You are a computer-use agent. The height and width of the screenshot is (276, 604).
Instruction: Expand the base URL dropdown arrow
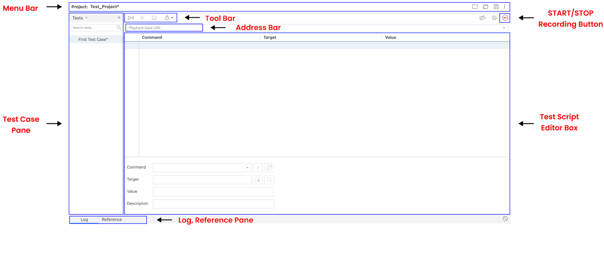point(504,28)
